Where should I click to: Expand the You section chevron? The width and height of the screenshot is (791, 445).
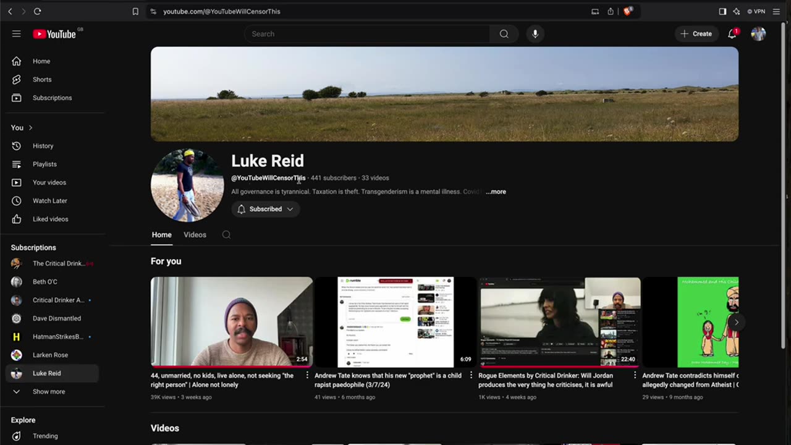(x=30, y=128)
